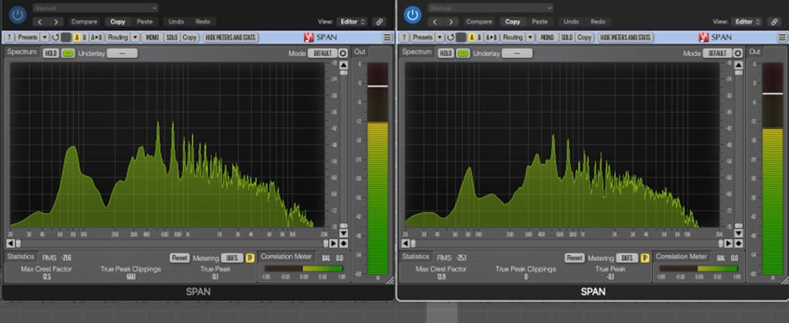Open View Editor dropdown in left plugin
This screenshot has height=323, width=789.
[352, 22]
